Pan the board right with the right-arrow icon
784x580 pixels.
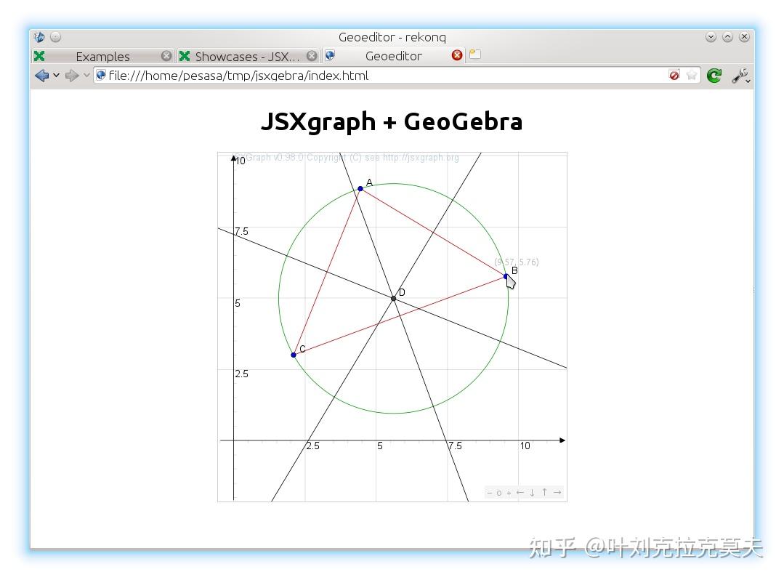point(557,493)
